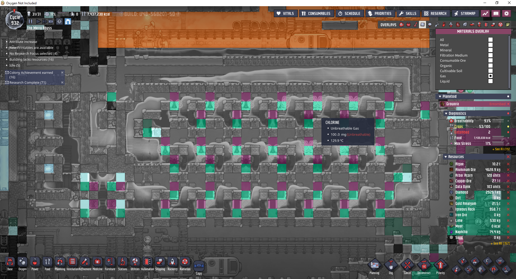Collapse the Planetoid list
This screenshot has height=279, width=516.
pyautogui.click(x=440, y=97)
